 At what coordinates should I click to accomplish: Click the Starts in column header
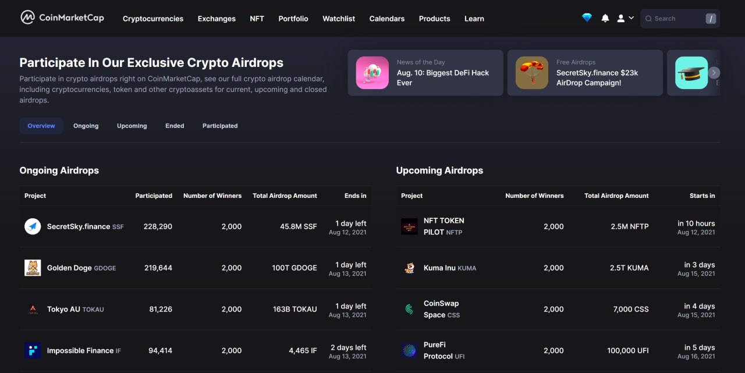(x=703, y=196)
